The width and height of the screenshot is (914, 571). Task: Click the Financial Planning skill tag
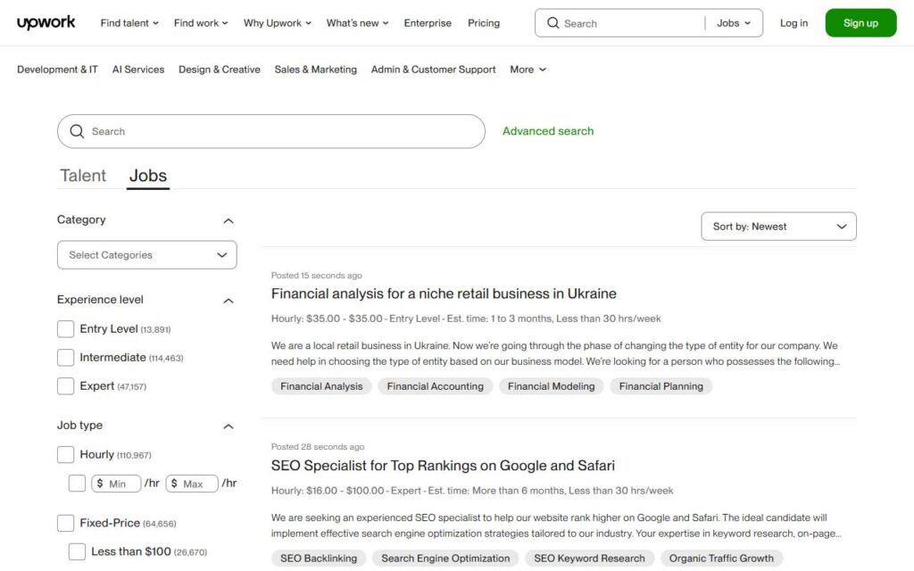(661, 386)
